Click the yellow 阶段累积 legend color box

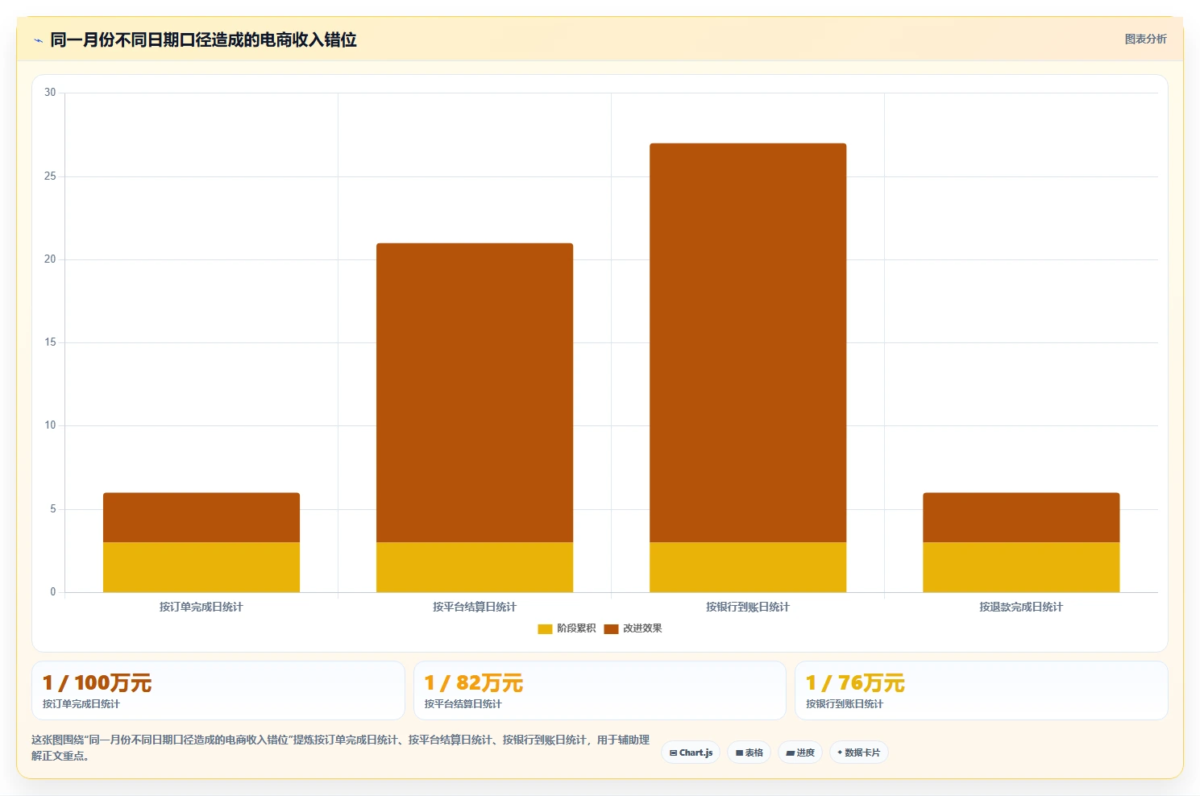[545, 629]
